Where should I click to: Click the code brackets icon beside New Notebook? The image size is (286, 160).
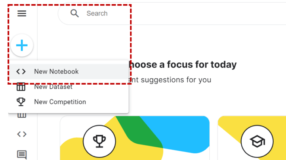(x=21, y=72)
